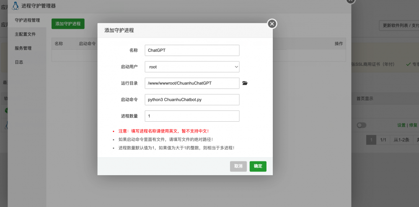Image resolution: width=419 pixels, height=207 pixels.
Task: Click the 设置 link in the software row
Action: [x=401, y=125]
